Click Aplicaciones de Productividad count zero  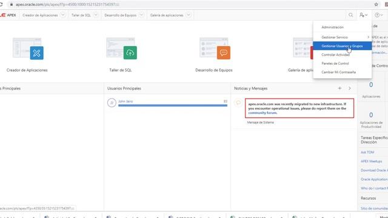coord(371,115)
